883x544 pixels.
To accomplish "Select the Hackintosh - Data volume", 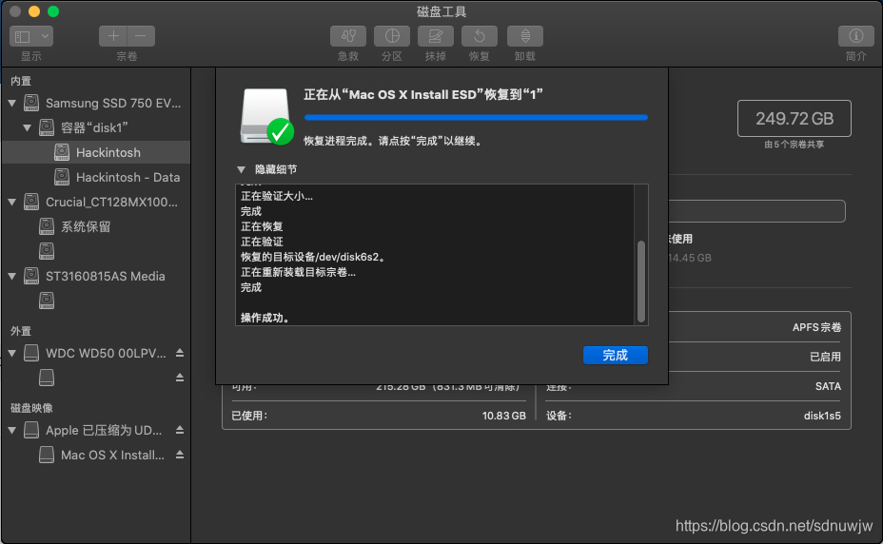I will pyautogui.click(x=96, y=178).
